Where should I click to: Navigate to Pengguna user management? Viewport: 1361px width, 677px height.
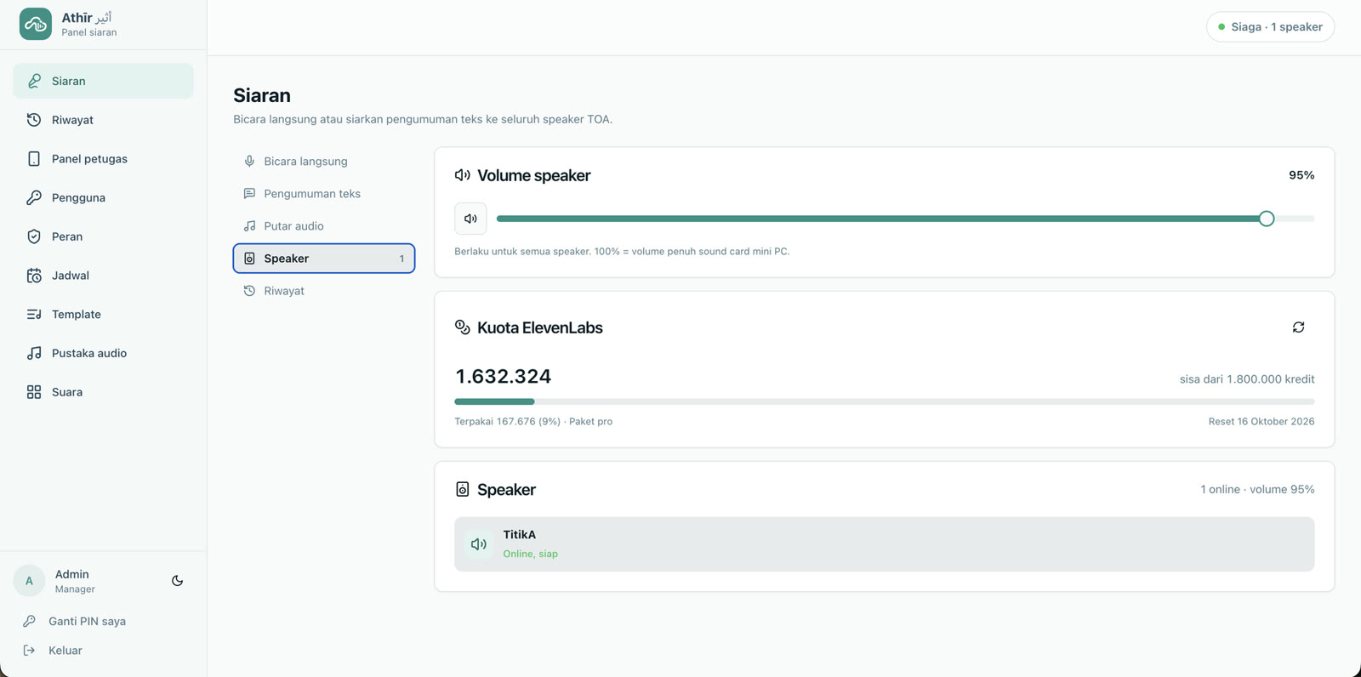coord(103,197)
